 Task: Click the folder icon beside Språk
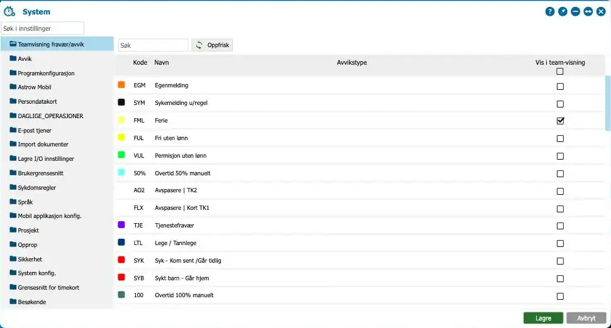point(13,202)
